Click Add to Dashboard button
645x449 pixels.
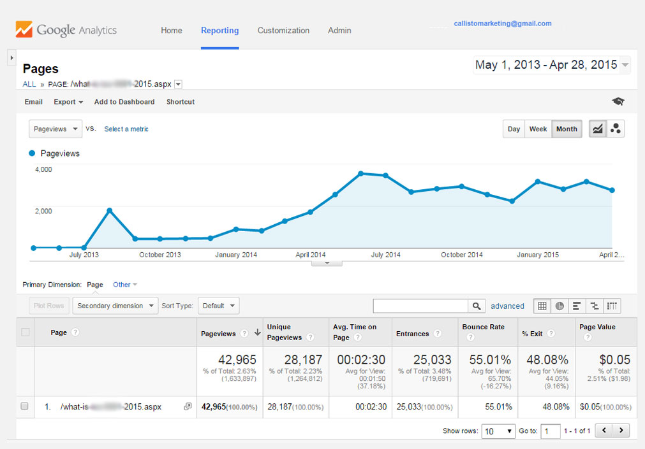click(124, 102)
